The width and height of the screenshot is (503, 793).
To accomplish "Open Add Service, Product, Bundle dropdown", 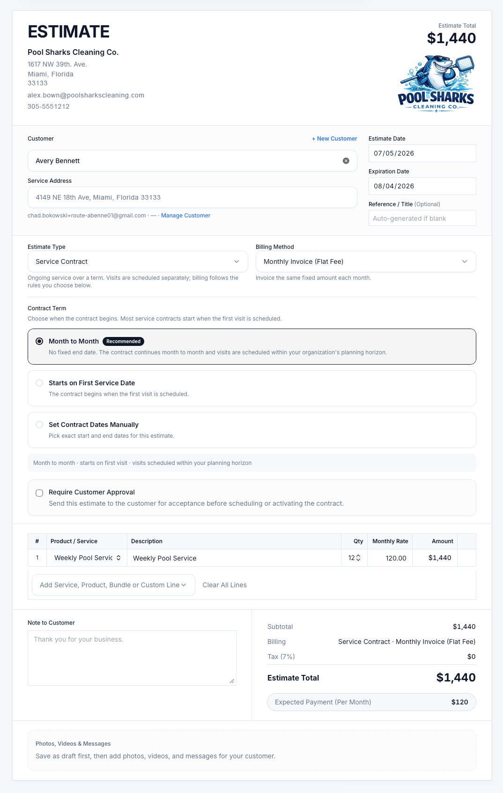I will [x=113, y=585].
